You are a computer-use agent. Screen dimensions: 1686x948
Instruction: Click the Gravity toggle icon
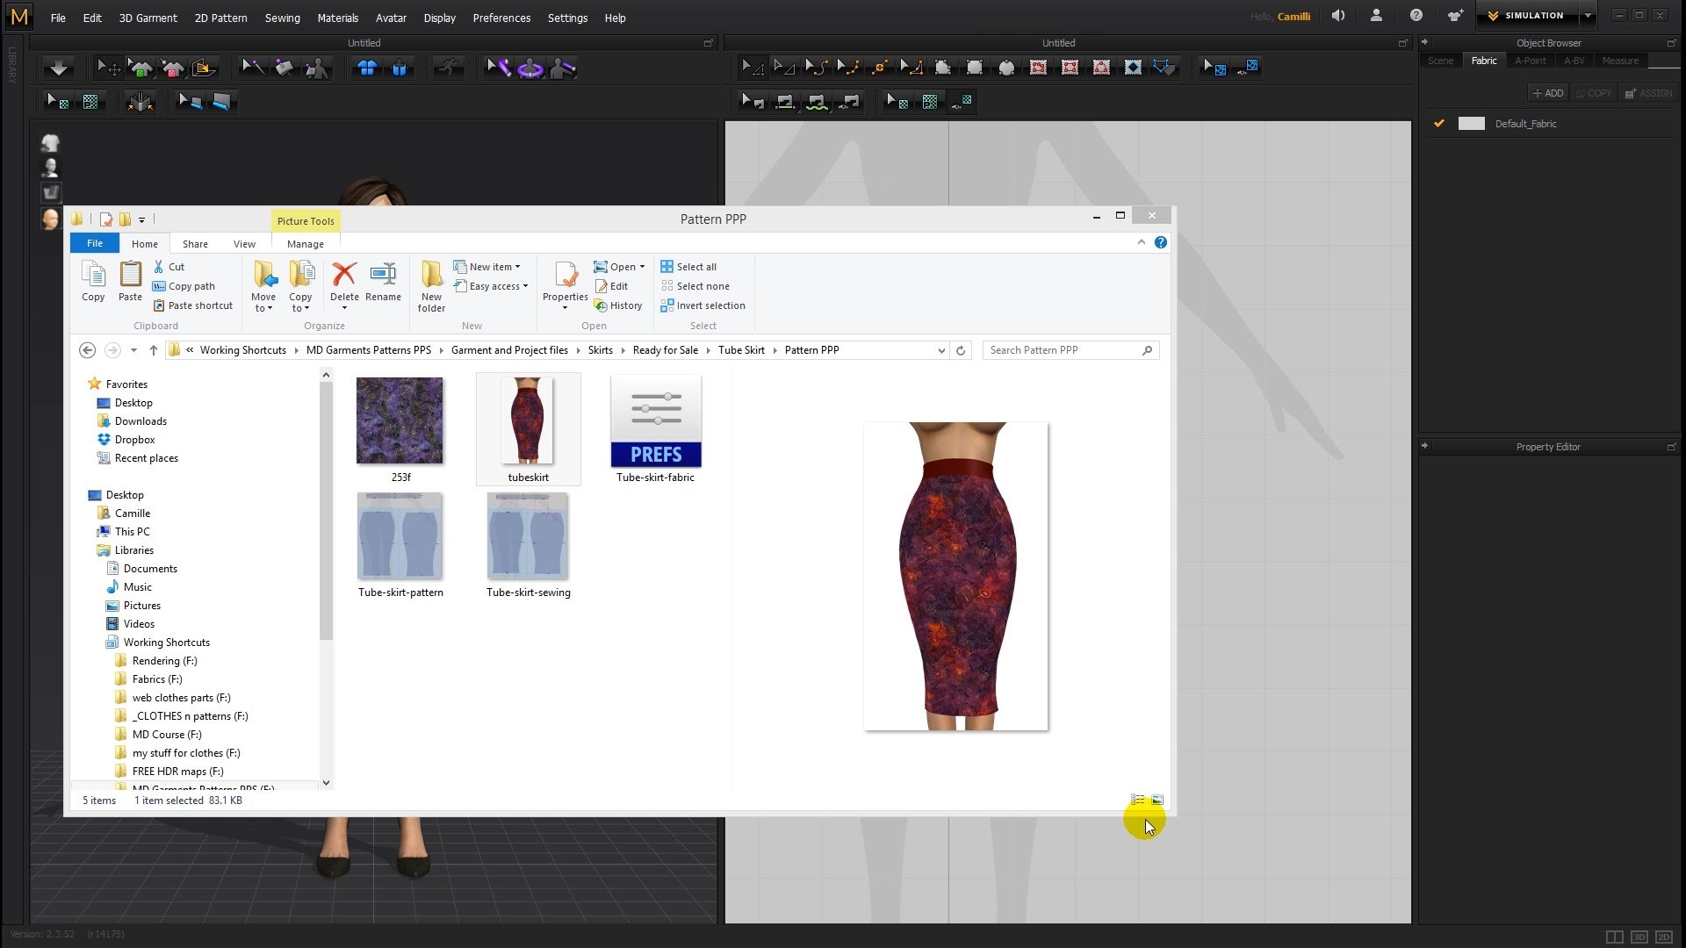57,67
